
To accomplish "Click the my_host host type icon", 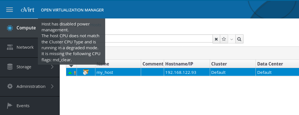I will (x=86, y=72).
